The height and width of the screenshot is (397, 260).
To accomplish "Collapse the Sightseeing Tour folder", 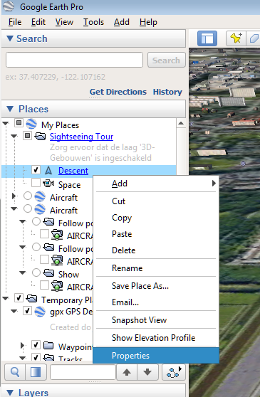I will 14,137.
